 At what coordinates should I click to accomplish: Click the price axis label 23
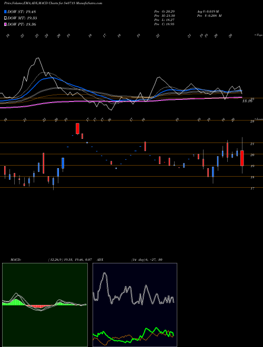pyautogui.click(x=252, y=121)
